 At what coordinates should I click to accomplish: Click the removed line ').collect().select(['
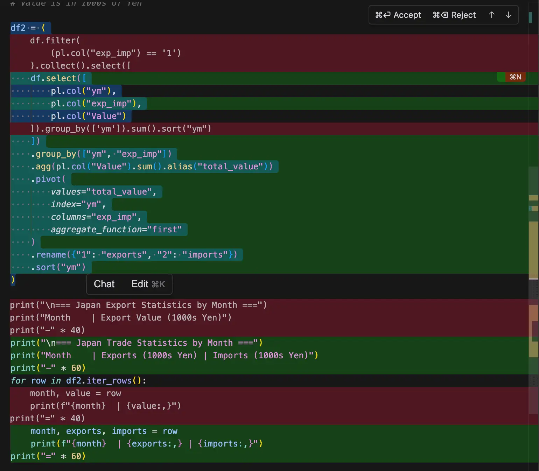80,66
